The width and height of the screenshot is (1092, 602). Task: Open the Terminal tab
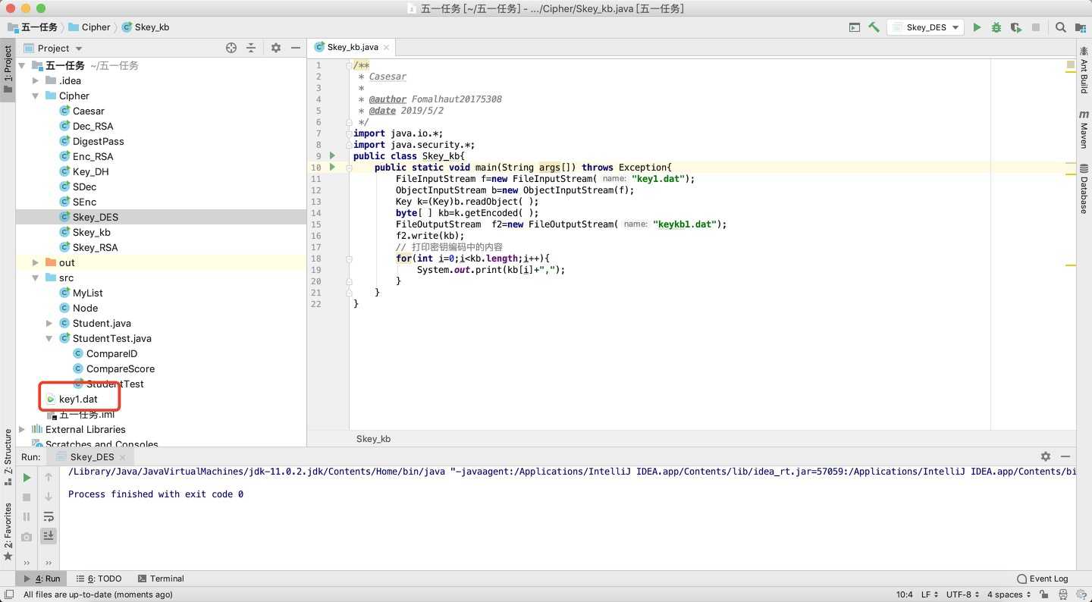pos(161,578)
